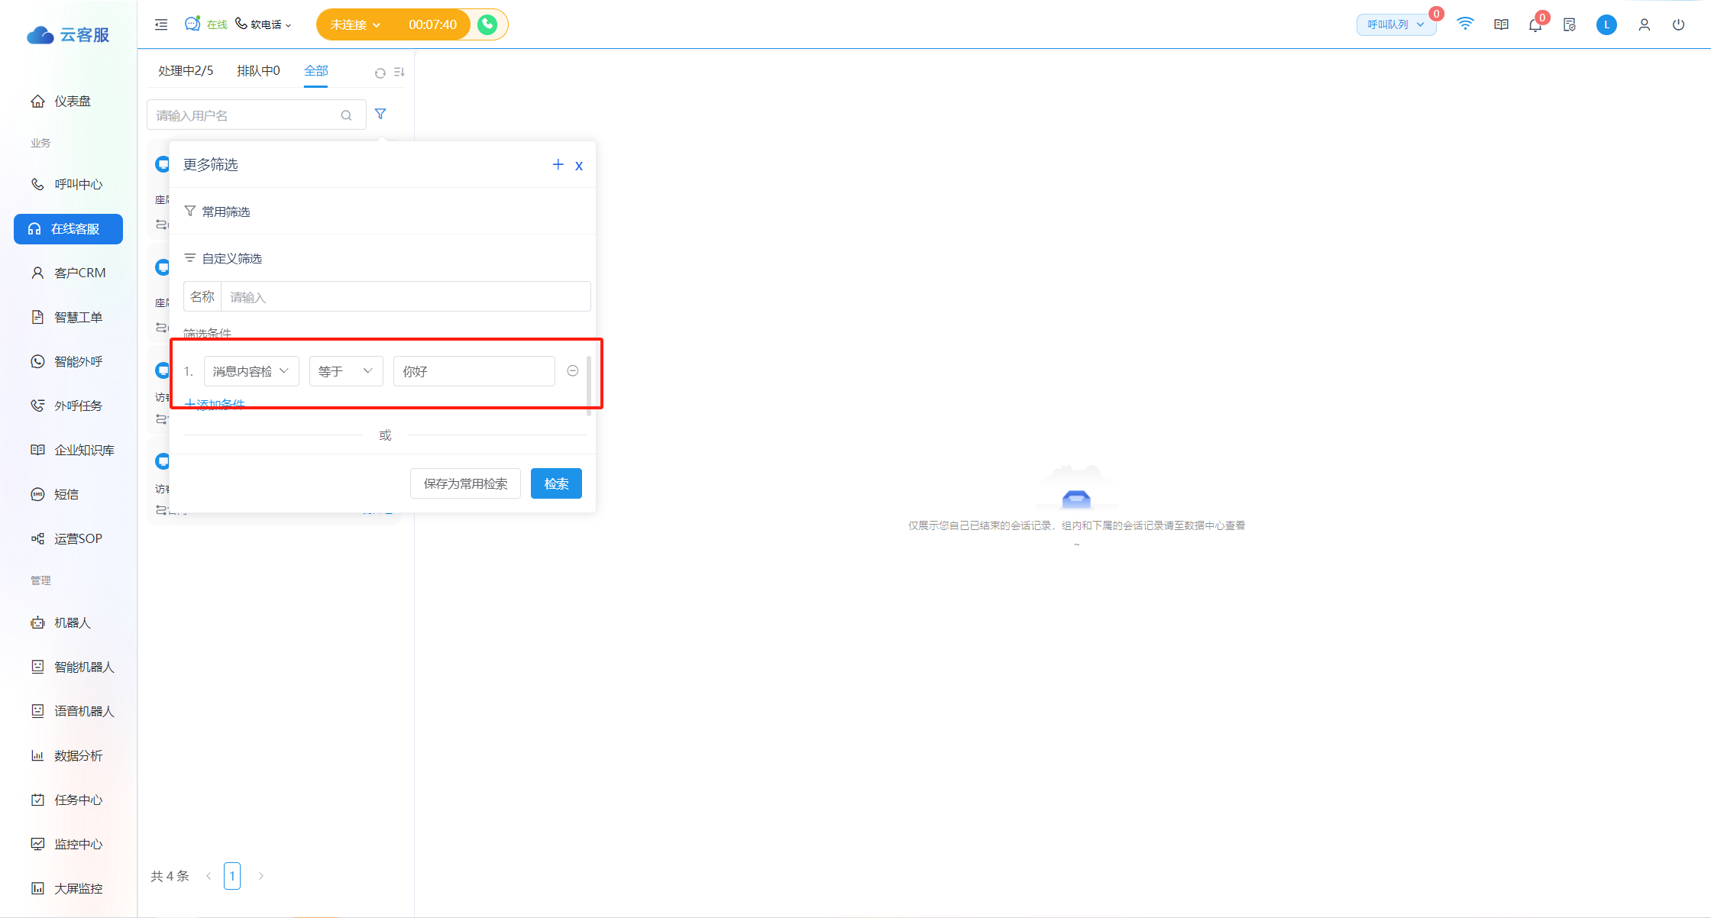Click the 请输入用户名 search field

[x=257, y=115]
